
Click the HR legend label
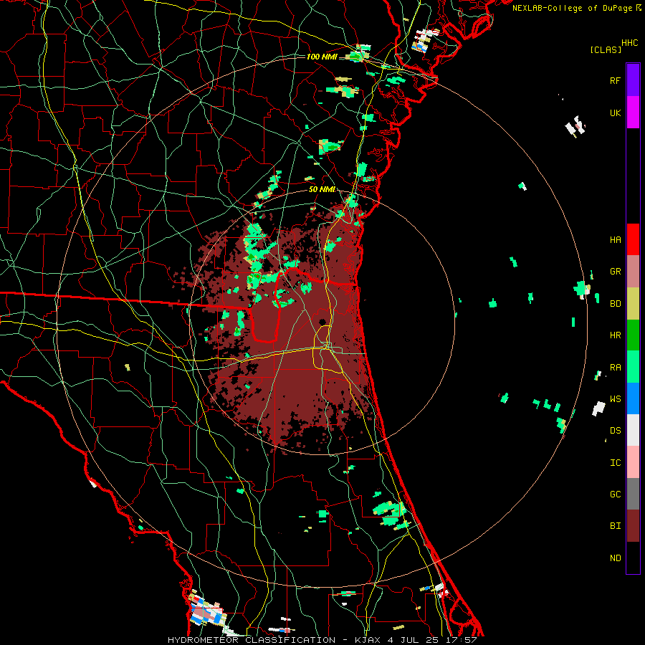pyautogui.click(x=615, y=335)
